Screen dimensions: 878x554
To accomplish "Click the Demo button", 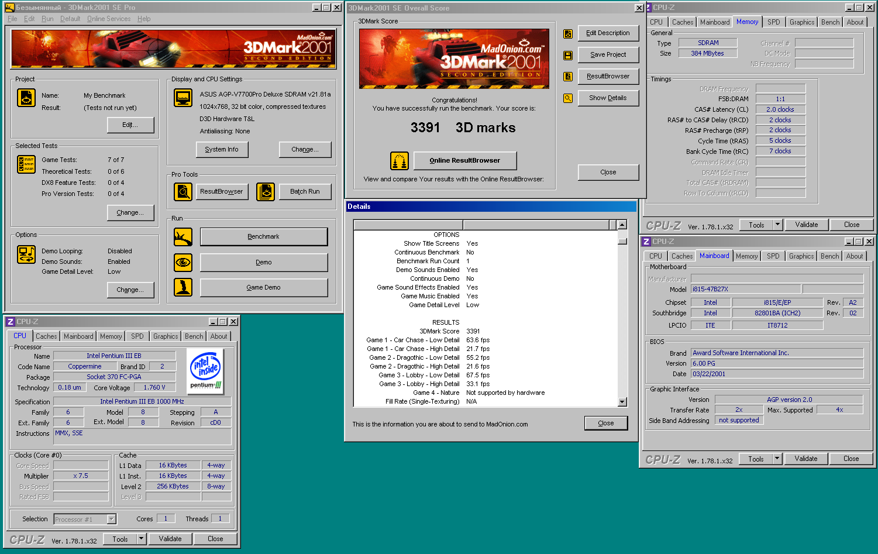I will 264,263.
